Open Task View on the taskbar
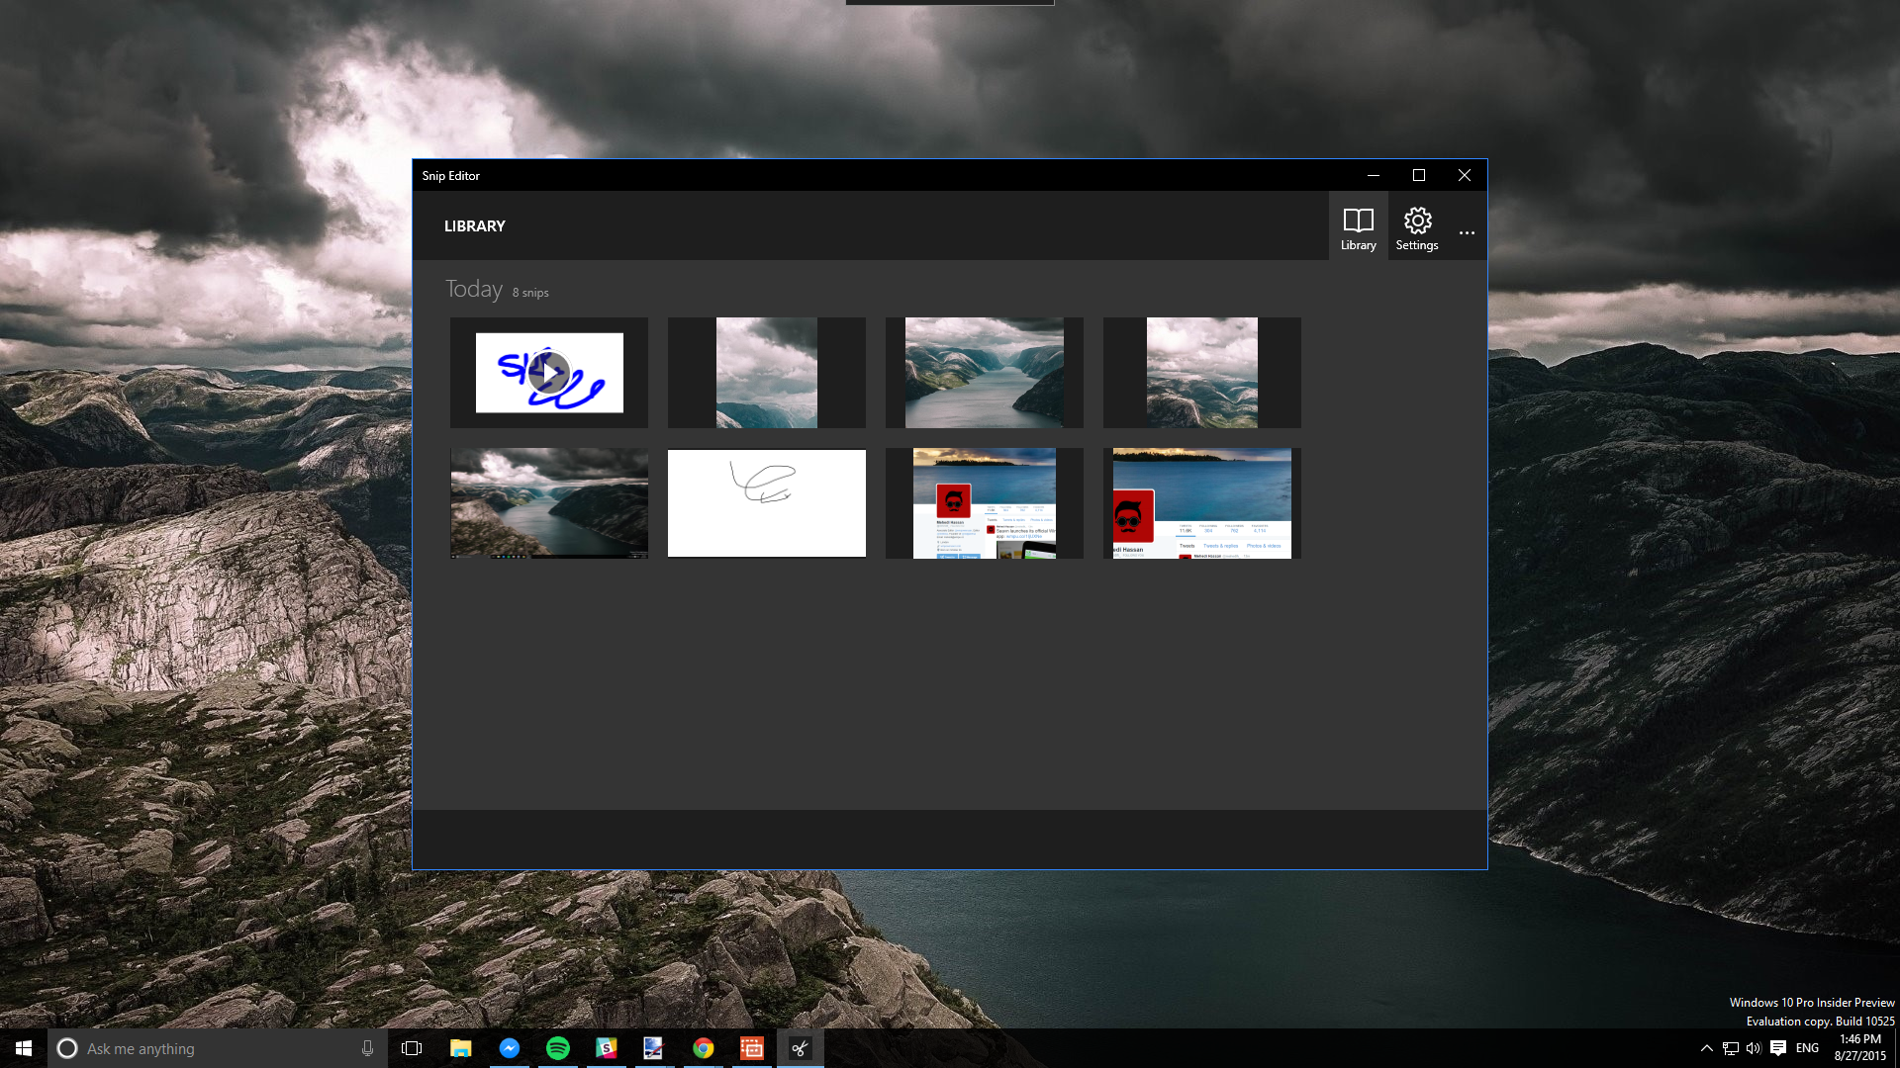 (412, 1048)
